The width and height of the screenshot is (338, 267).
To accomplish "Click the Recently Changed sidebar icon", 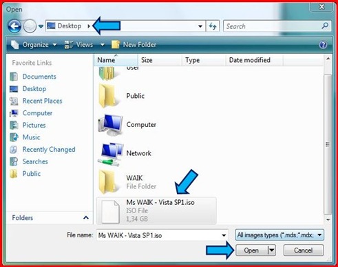I will (14, 150).
